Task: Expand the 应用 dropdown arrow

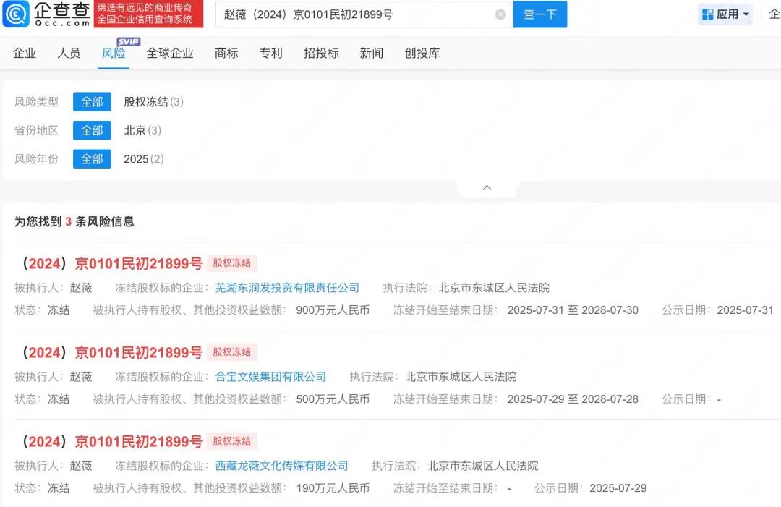Action: pos(746,14)
